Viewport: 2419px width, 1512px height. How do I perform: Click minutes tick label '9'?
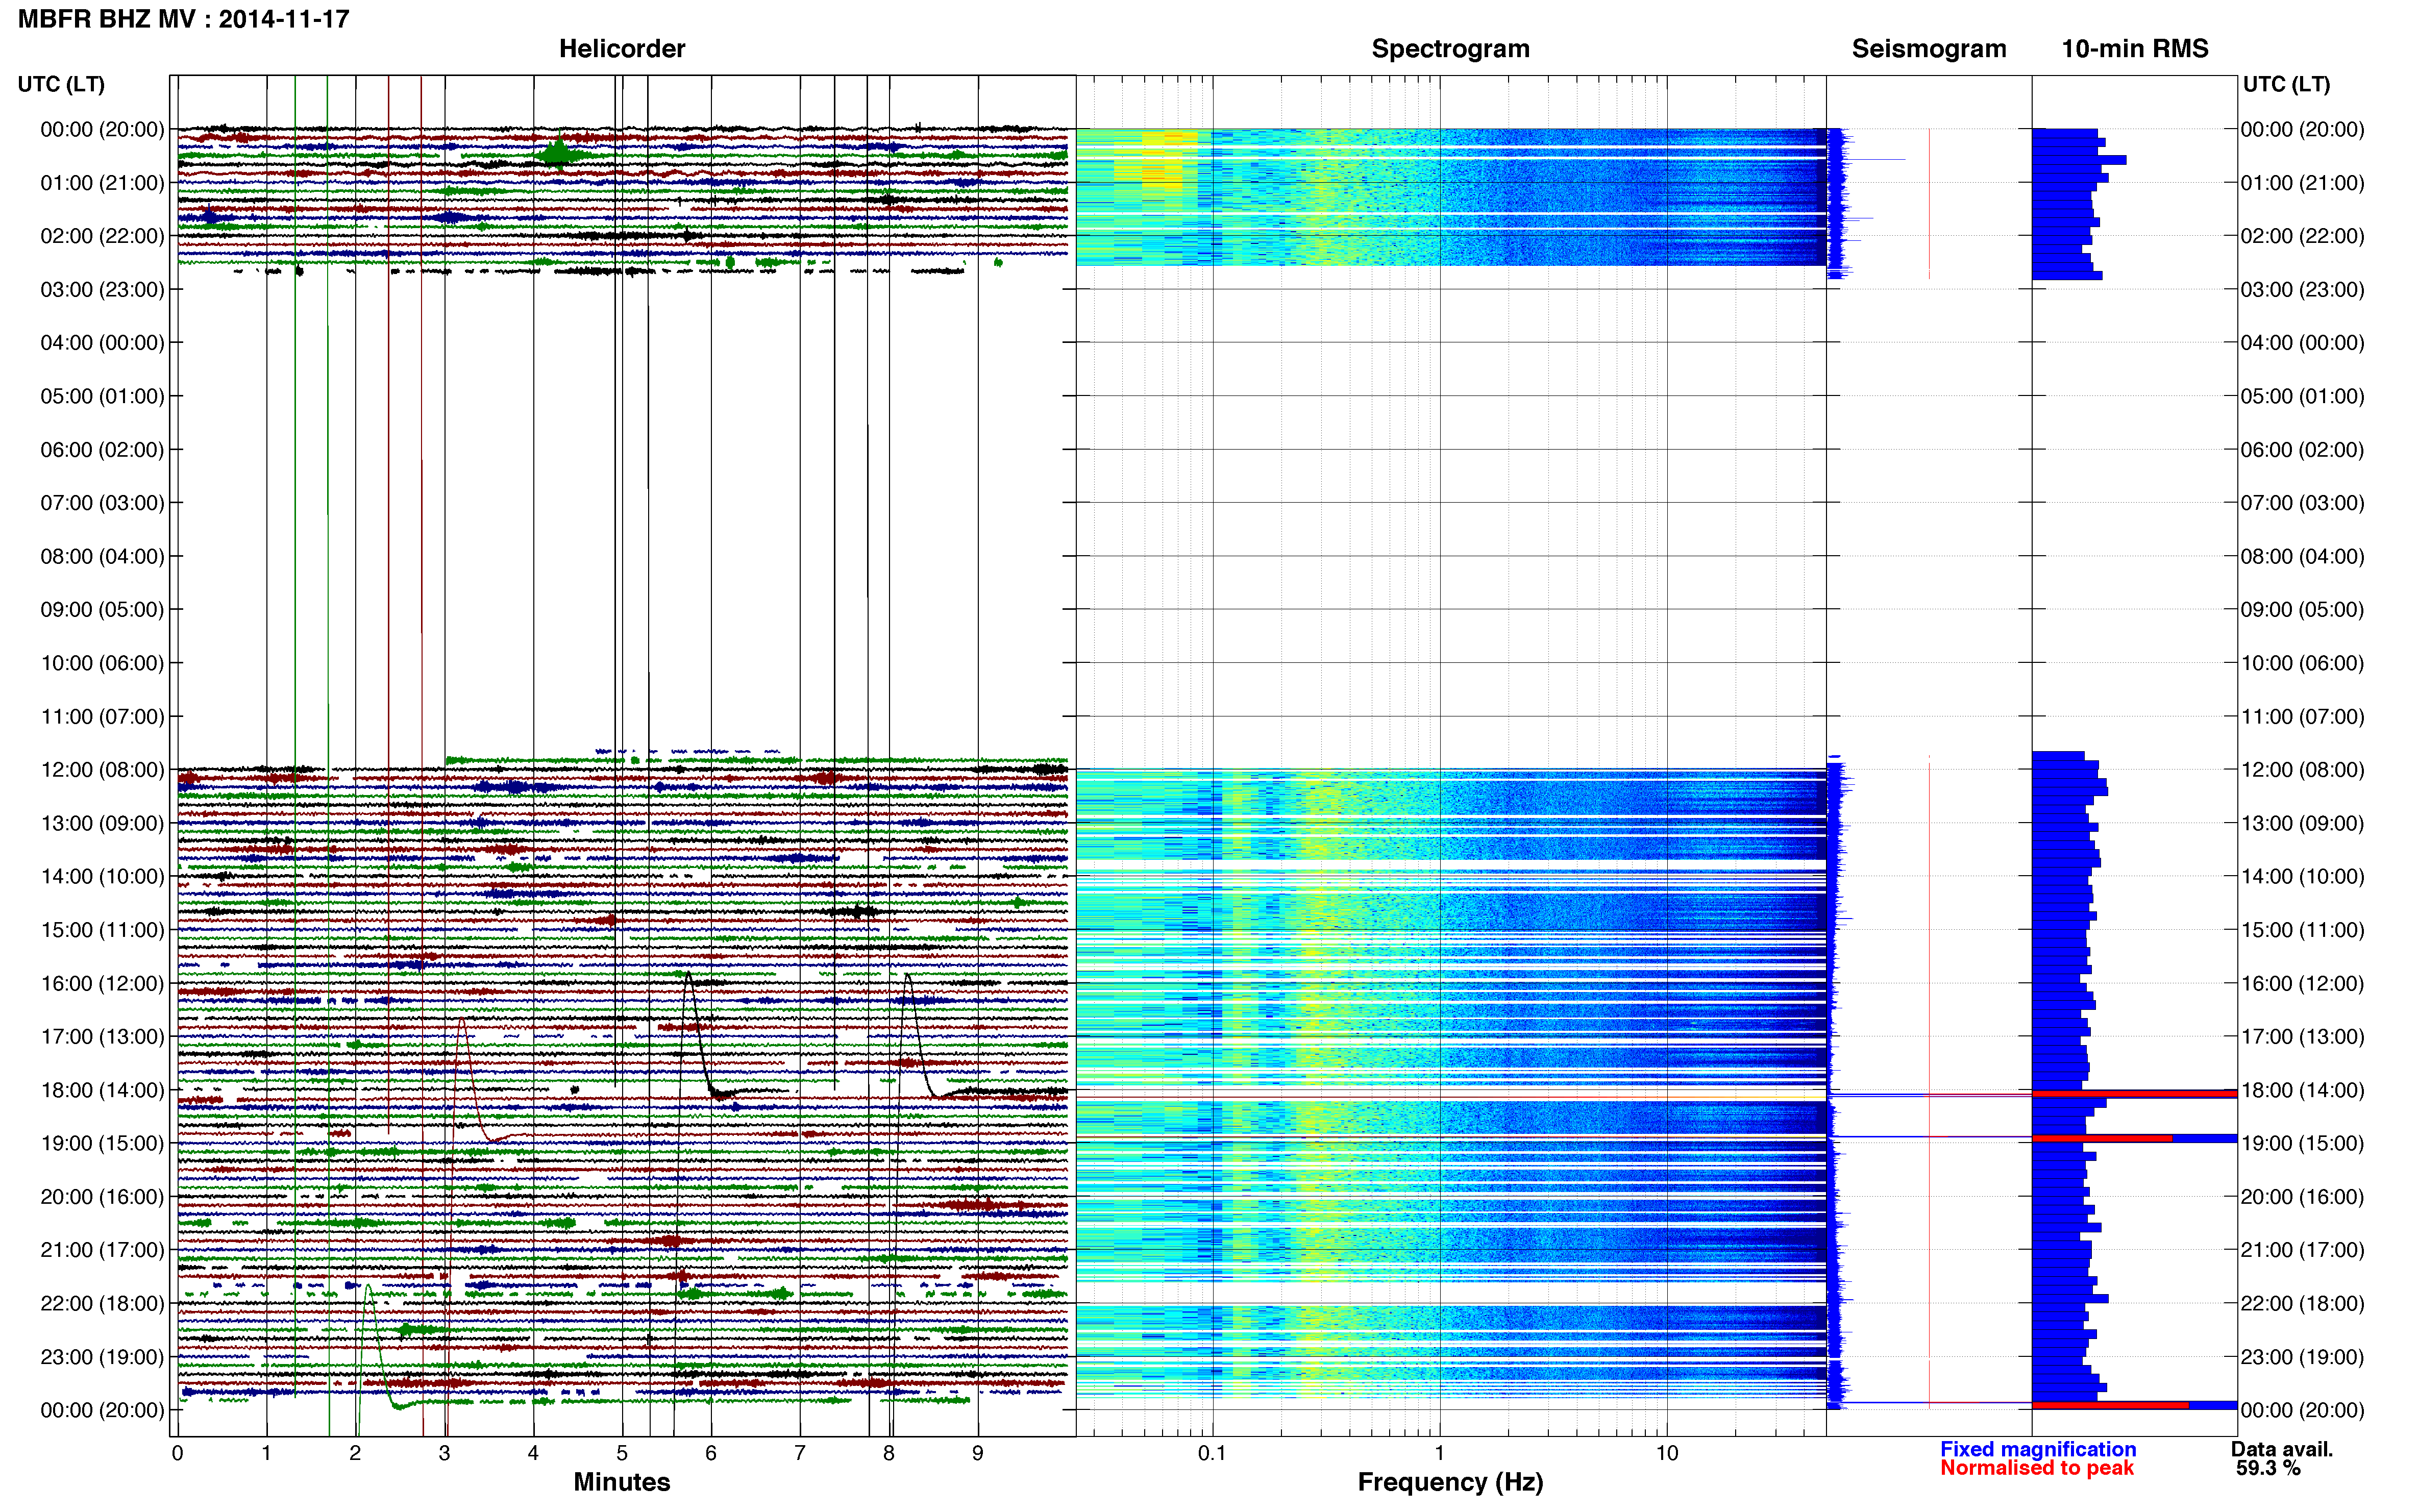(x=978, y=1453)
